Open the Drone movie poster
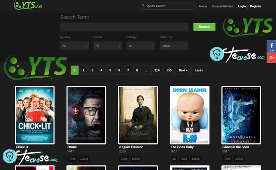Screen dimensions: 276x170 tap(86, 115)
